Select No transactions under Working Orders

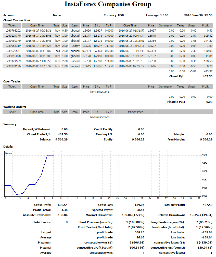point(100,117)
